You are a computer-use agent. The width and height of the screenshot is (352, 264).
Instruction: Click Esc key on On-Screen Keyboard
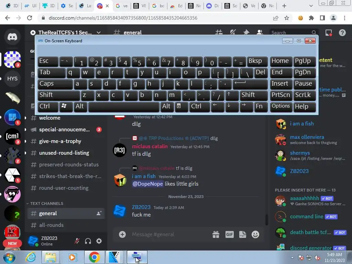pos(48,61)
